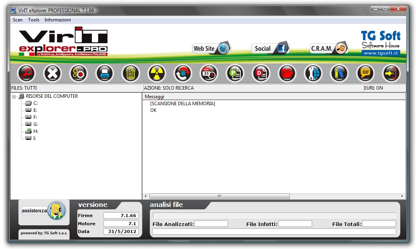The width and height of the screenshot is (416, 249).
Task: Click FILES: TUTTI status text
Action: (24, 88)
